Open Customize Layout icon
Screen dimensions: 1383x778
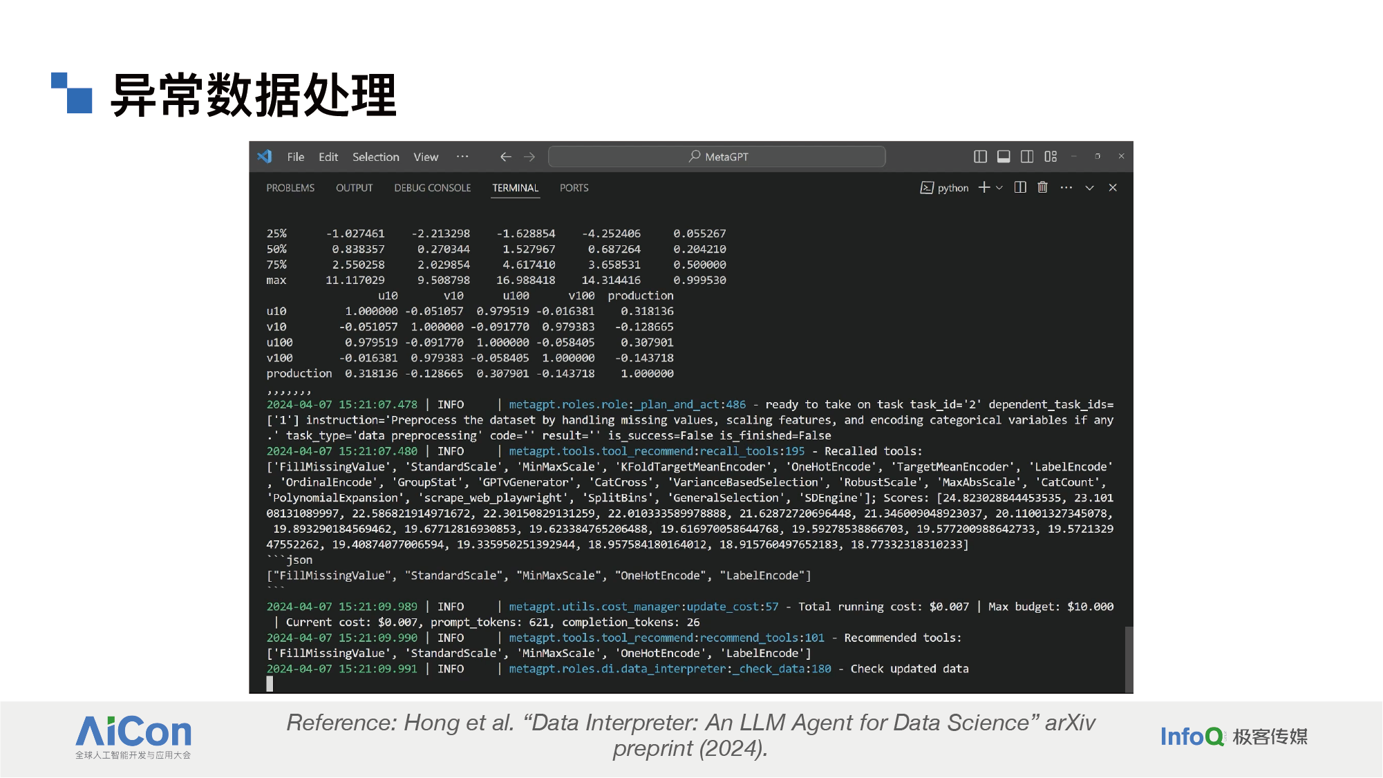point(1051,157)
